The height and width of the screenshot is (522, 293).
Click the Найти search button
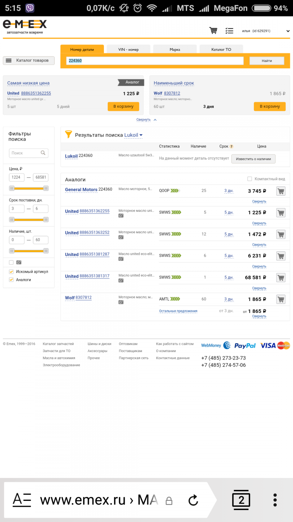(267, 61)
